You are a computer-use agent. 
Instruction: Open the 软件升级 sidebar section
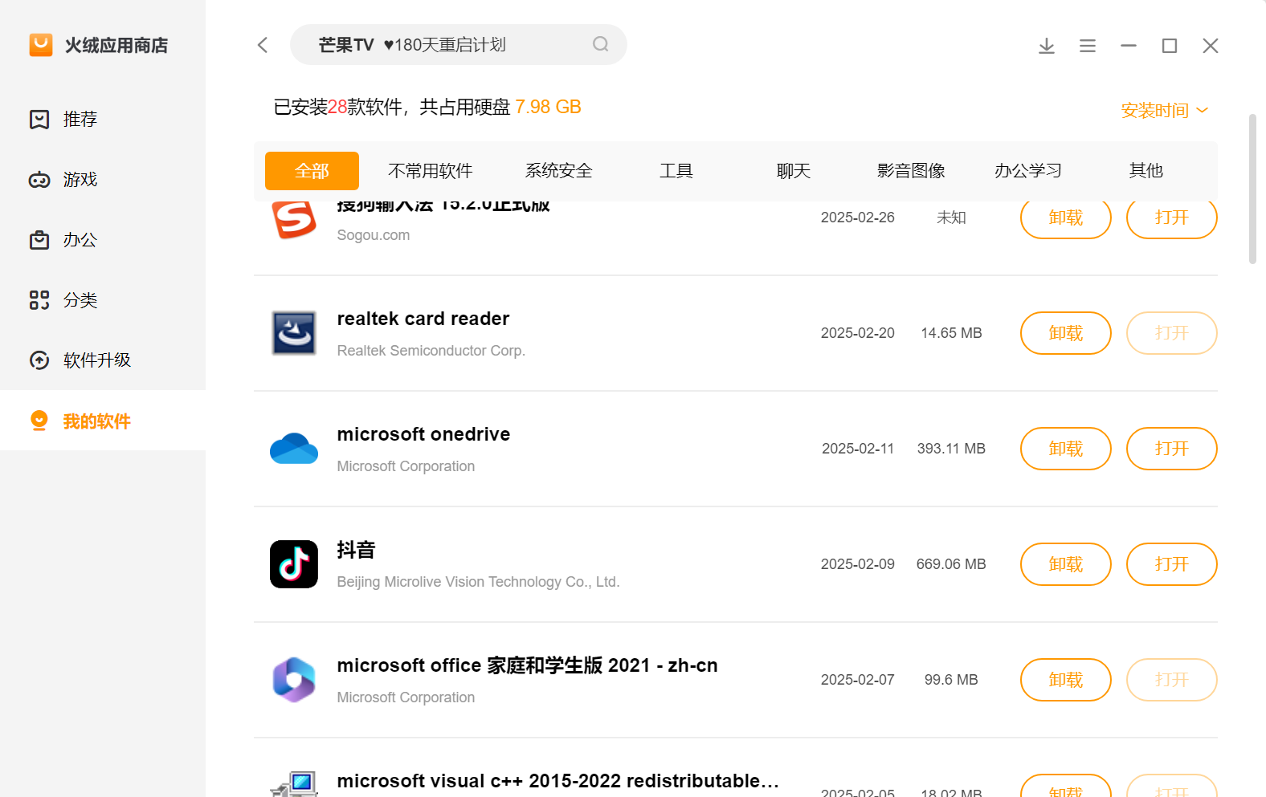pos(103,360)
